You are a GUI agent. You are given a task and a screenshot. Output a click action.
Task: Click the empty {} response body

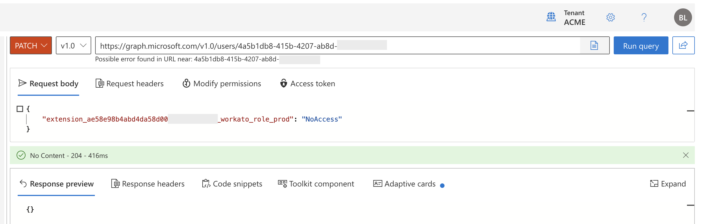[x=30, y=209]
